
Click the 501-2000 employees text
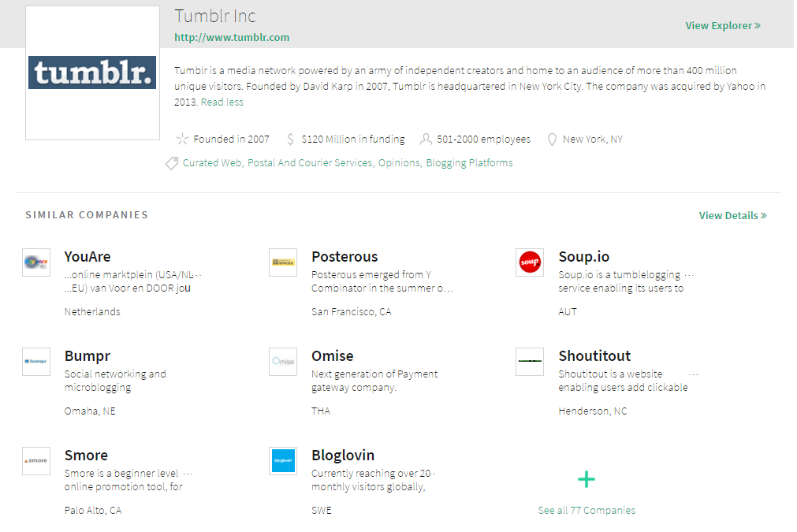click(x=484, y=139)
